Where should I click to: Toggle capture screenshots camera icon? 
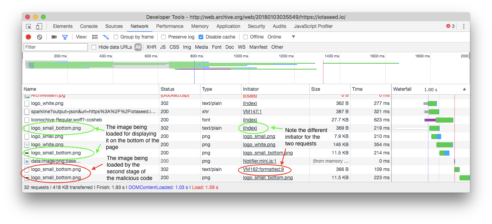click(54, 37)
